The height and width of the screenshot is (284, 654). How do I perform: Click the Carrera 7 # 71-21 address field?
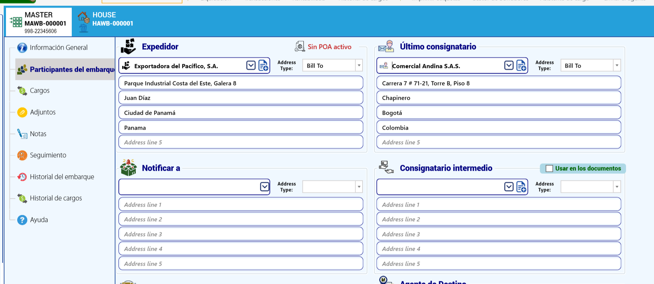point(499,83)
